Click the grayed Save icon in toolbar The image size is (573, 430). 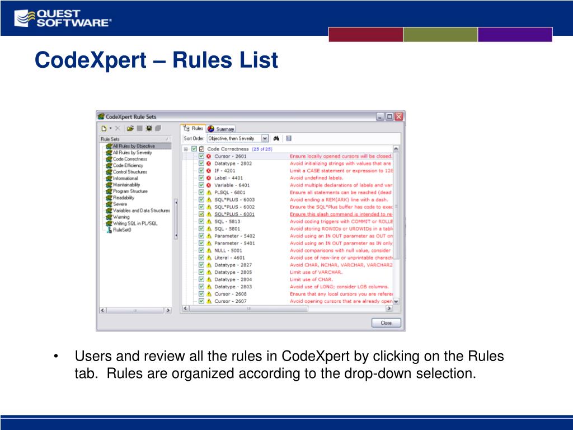tap(139, 128)
